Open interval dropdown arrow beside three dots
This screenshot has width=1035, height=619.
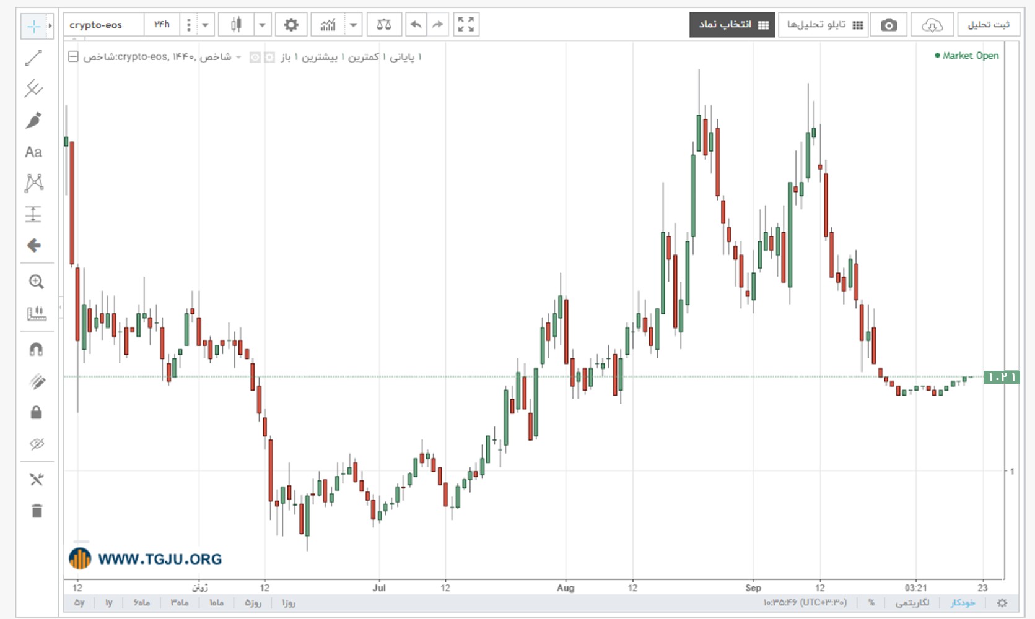coord(206,25)
